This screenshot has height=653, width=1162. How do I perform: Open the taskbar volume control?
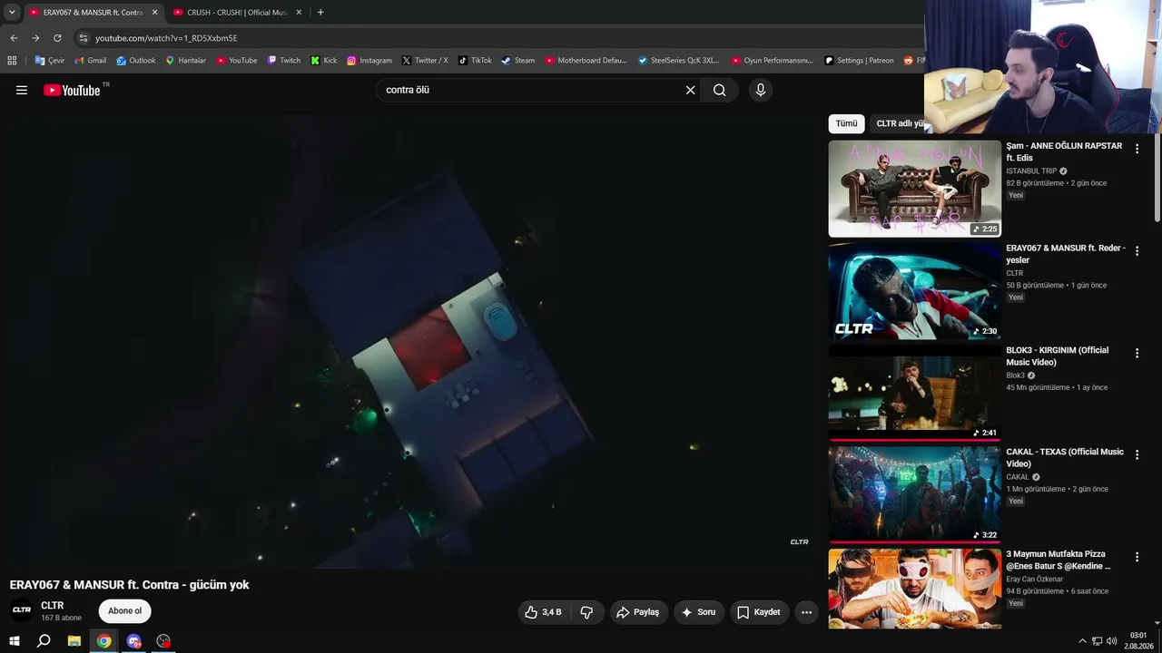click(1111, 641)
